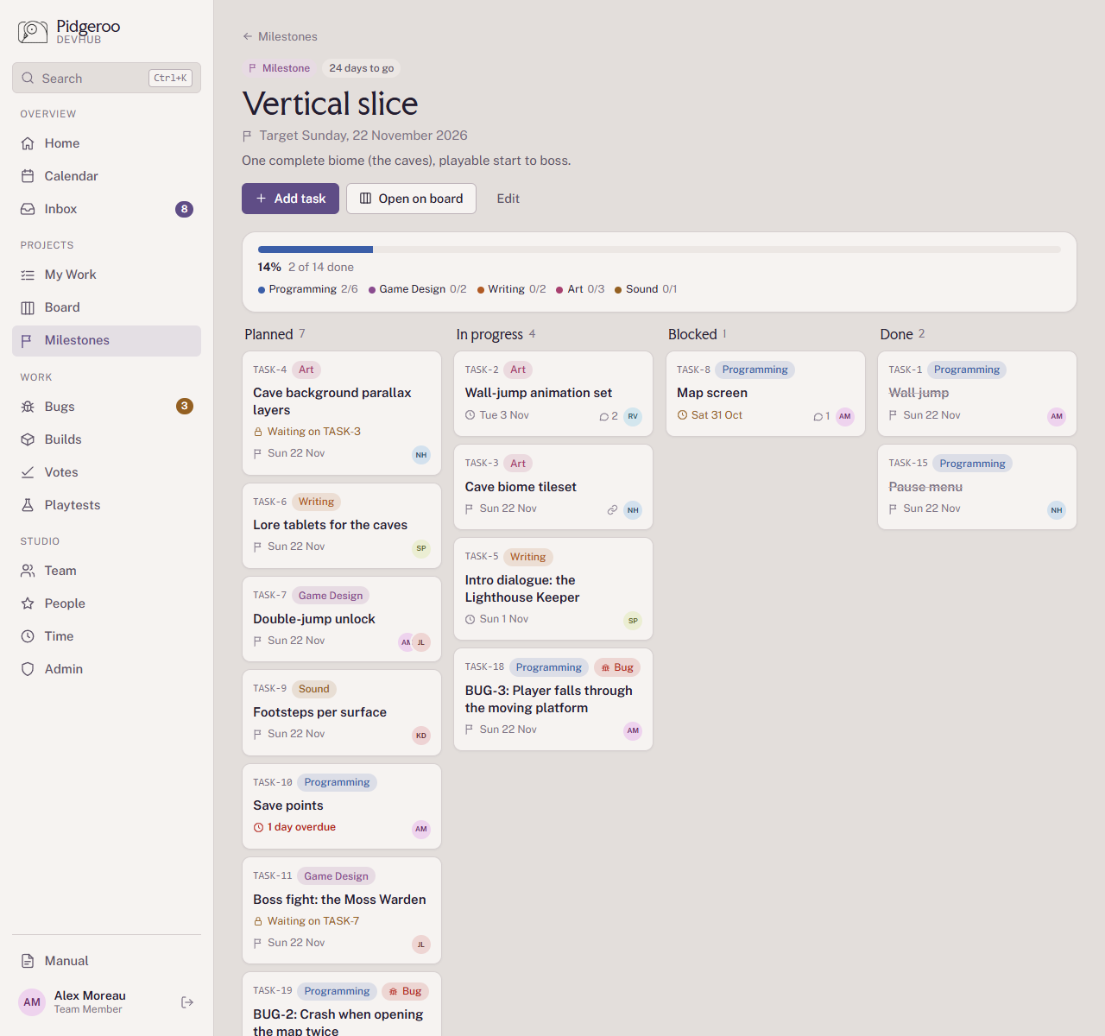Open the Save points task card
Image resolution: width=1105 pixels, height=1036 pixels.
[342, 806]
